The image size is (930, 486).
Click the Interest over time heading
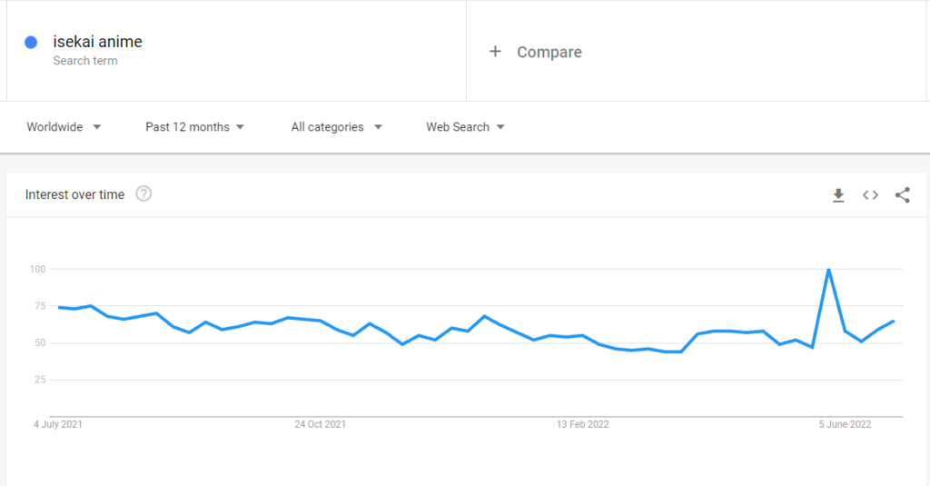(x=74, y=194)
